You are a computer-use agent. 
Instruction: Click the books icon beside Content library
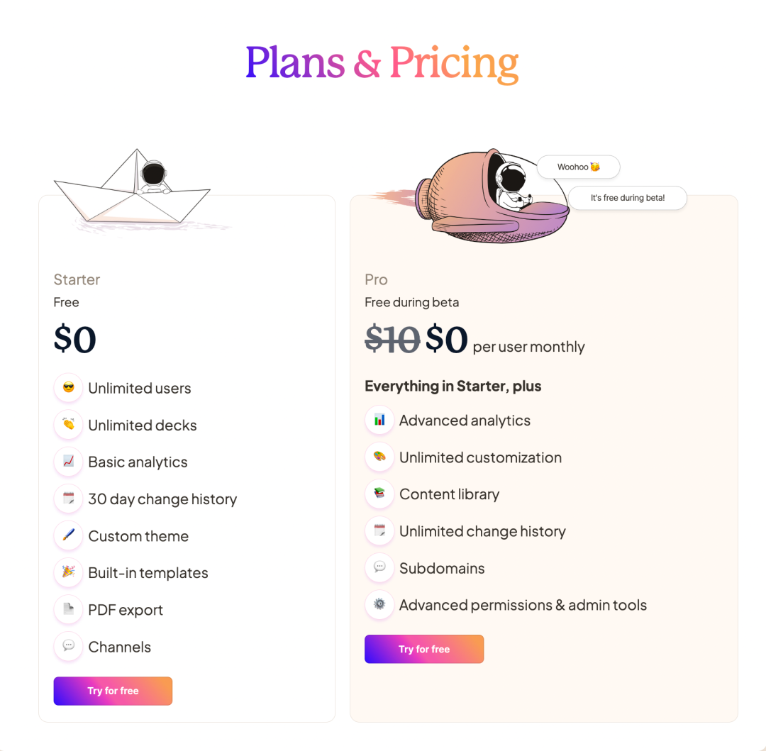tap(379, 494)
